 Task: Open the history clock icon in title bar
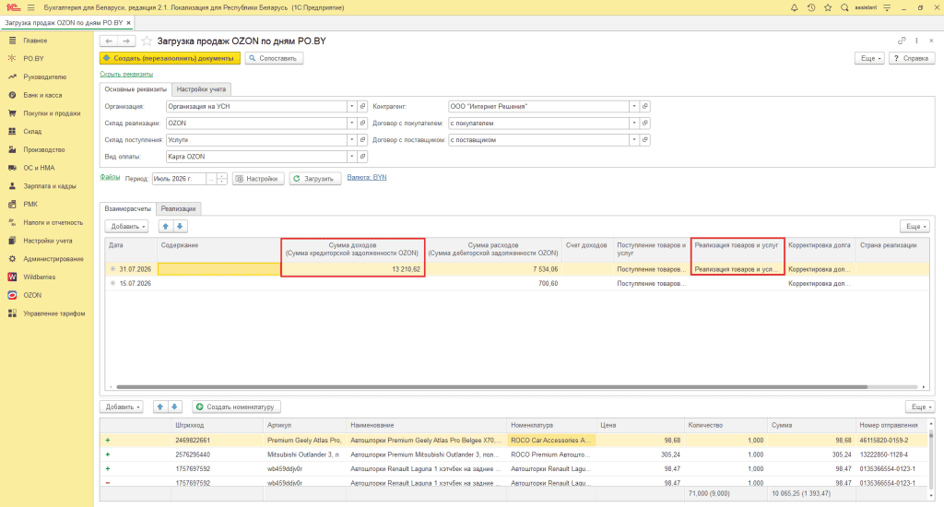811,7
